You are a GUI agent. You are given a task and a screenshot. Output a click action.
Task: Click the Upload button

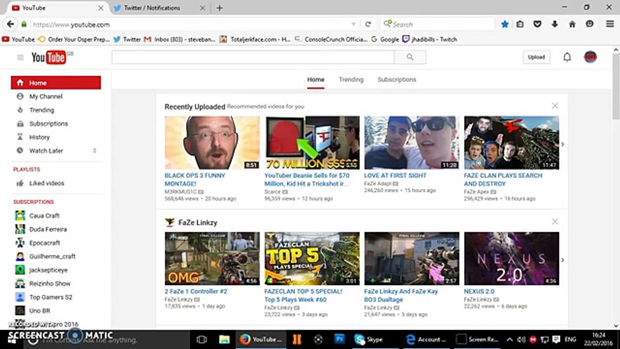(536, 57)
